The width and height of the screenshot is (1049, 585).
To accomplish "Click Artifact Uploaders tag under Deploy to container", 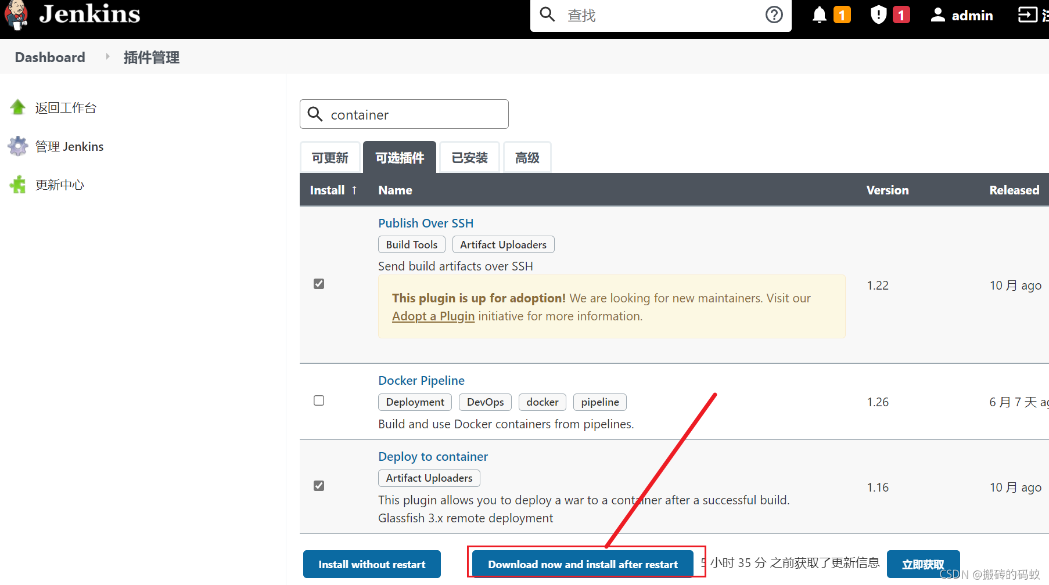I will coord(429,478).
